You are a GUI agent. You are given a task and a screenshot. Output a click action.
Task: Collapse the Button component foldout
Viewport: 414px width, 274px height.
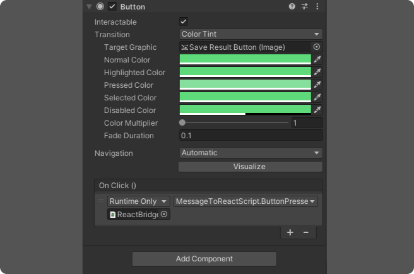(89, 7)
